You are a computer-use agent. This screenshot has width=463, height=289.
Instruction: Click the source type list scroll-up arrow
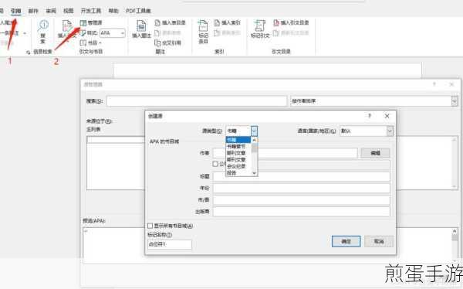pyautogui.click(x=254, y=140)
